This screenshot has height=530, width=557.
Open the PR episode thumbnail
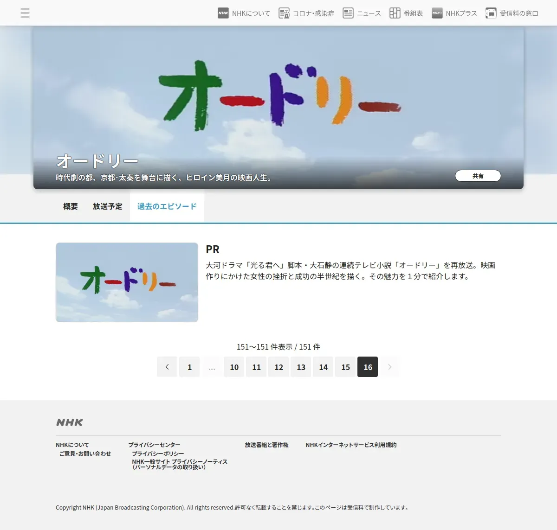point(127,282)
